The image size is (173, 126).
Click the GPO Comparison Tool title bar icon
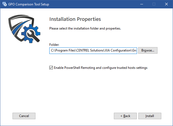click(5, 4)
